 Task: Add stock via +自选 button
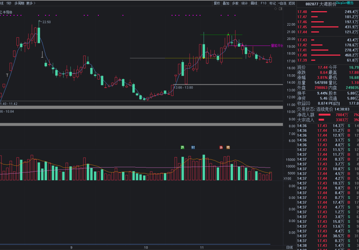click(x=282, y=3)
